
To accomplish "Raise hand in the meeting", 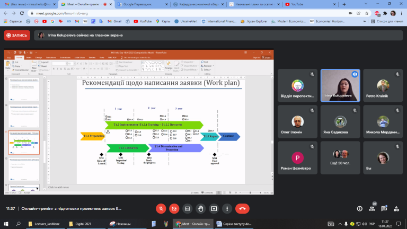I will 201,209.
